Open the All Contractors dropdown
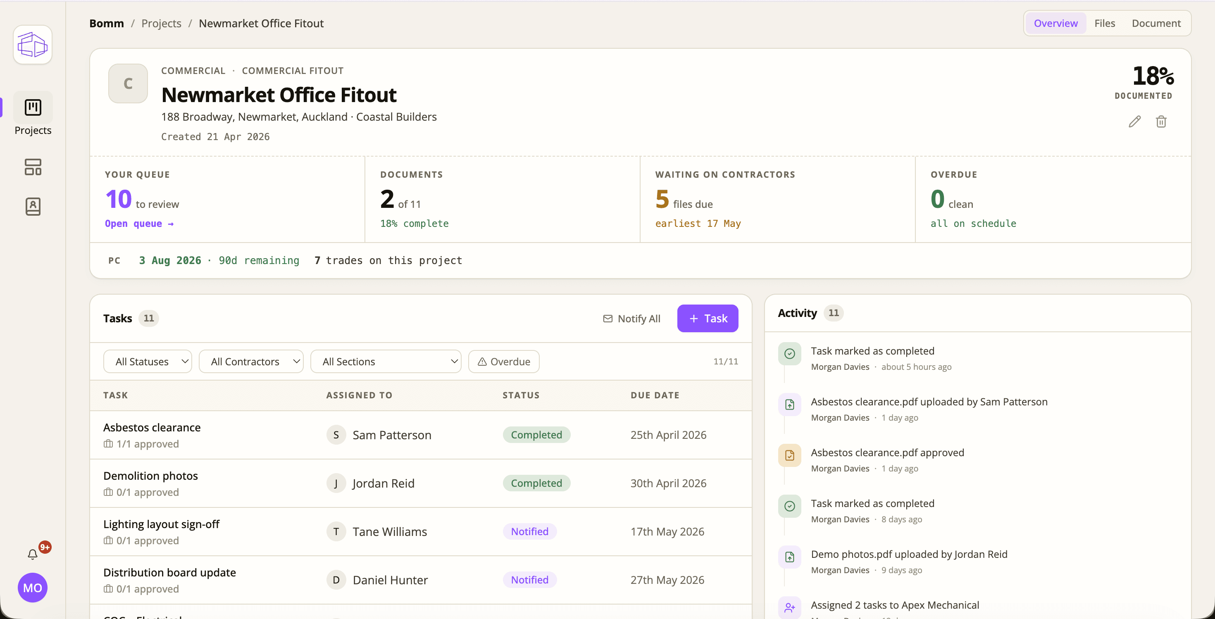 pos(251,362)
